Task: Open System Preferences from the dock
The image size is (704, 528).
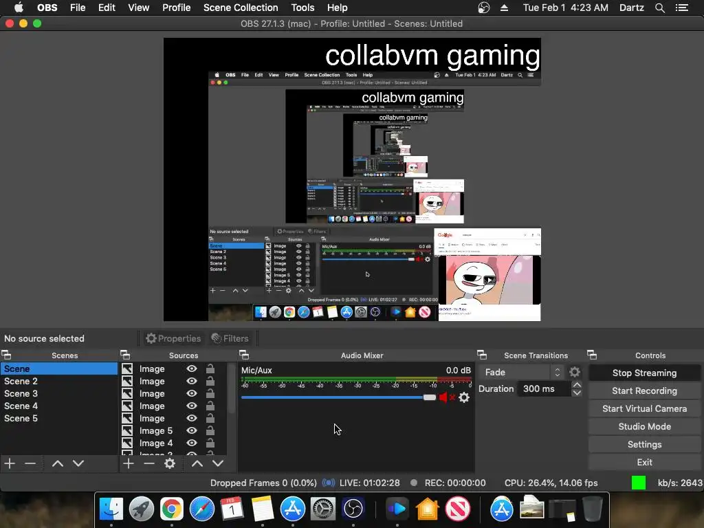Action: click(323, 509)
